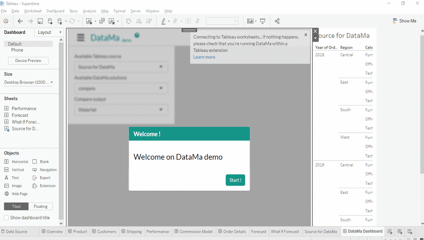424x240 pixels.
Task: Click the sort descending toolbar icon
Action: pos(149,21)
